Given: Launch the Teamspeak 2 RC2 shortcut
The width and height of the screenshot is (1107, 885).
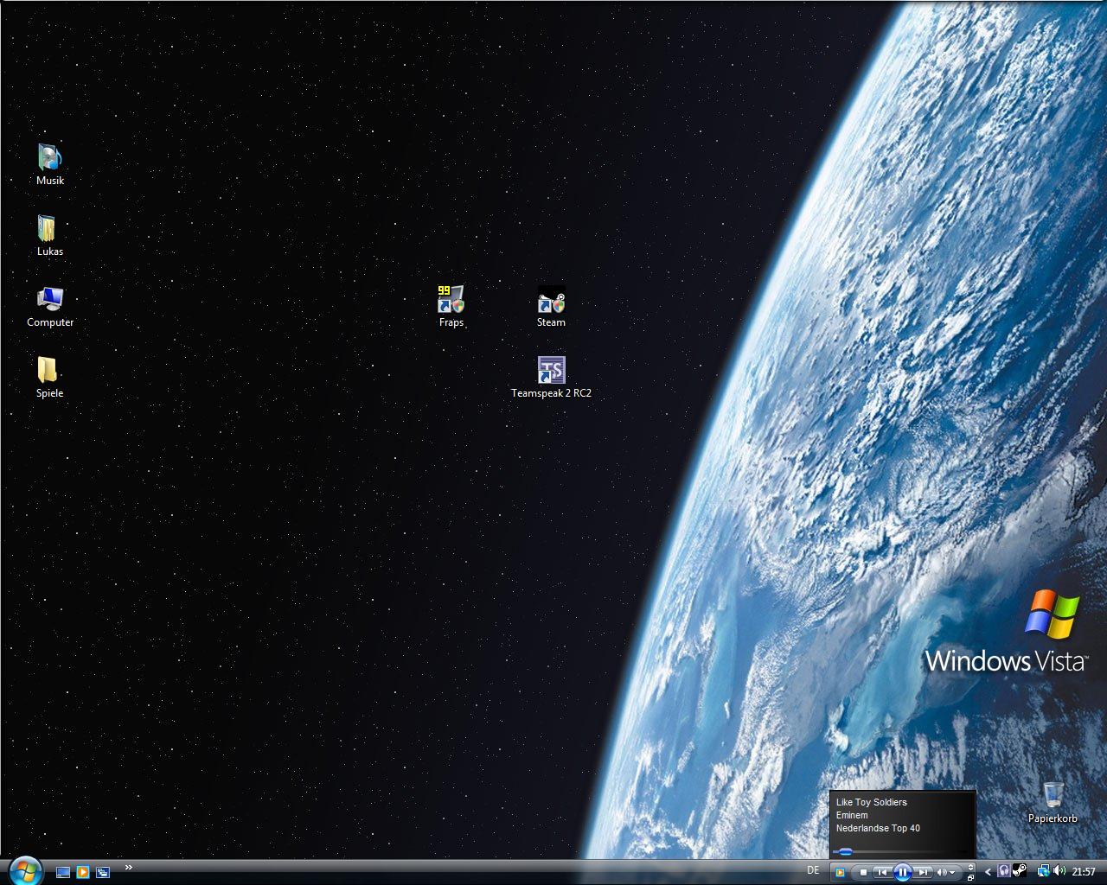Looking at the screenshot, I should pyautogui.click(x=551, y=371).
